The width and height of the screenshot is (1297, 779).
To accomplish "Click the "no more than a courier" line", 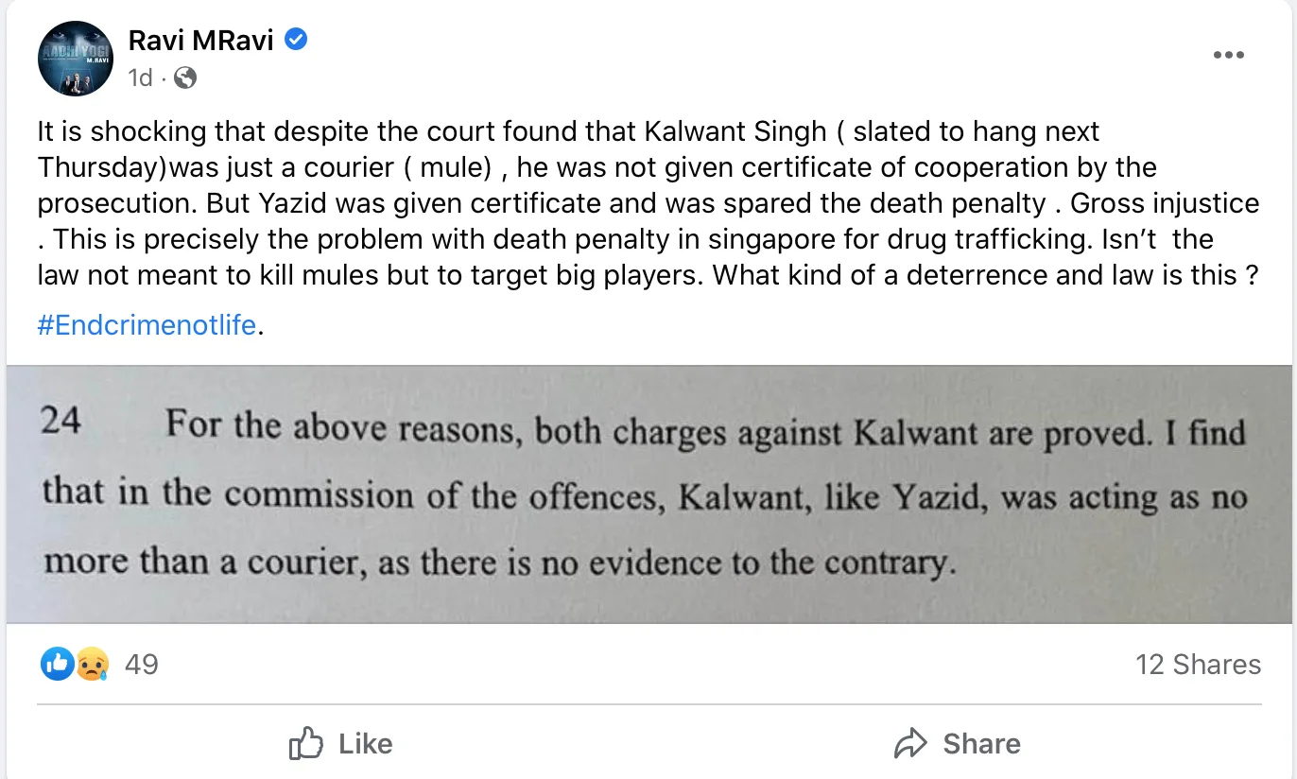I will click(x=496, y=563).
